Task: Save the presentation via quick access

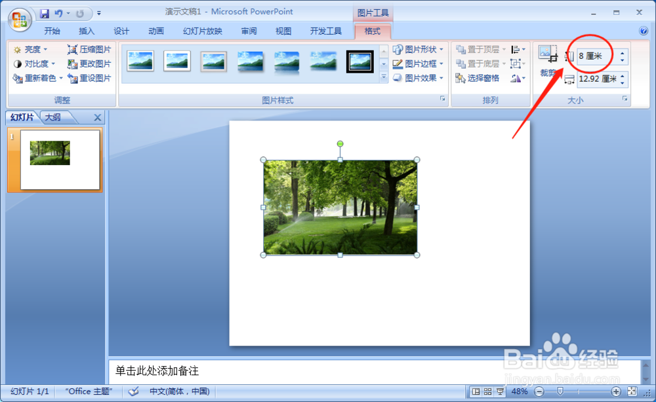Action: [45, 13]
